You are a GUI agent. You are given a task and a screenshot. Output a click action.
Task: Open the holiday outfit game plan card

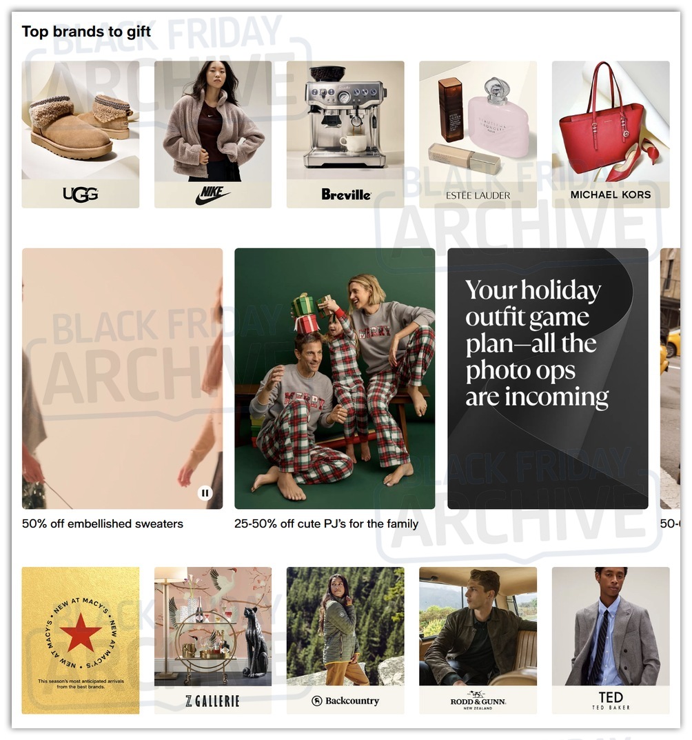pyautogui.click(x=548, y=379)
